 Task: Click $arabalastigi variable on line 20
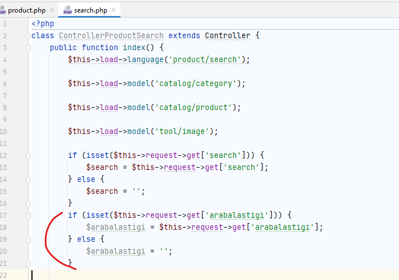[116, 251]
